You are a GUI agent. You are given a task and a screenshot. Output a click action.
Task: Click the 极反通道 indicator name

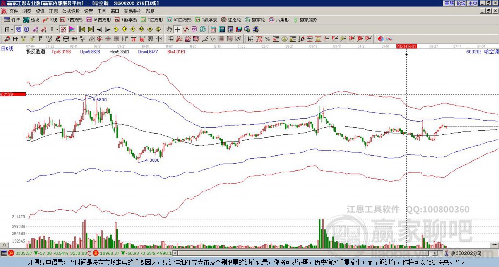point(35,51)
